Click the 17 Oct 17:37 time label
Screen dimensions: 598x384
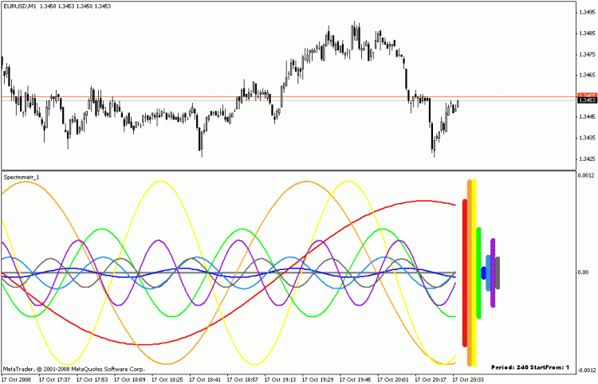(x=54, y=380)
